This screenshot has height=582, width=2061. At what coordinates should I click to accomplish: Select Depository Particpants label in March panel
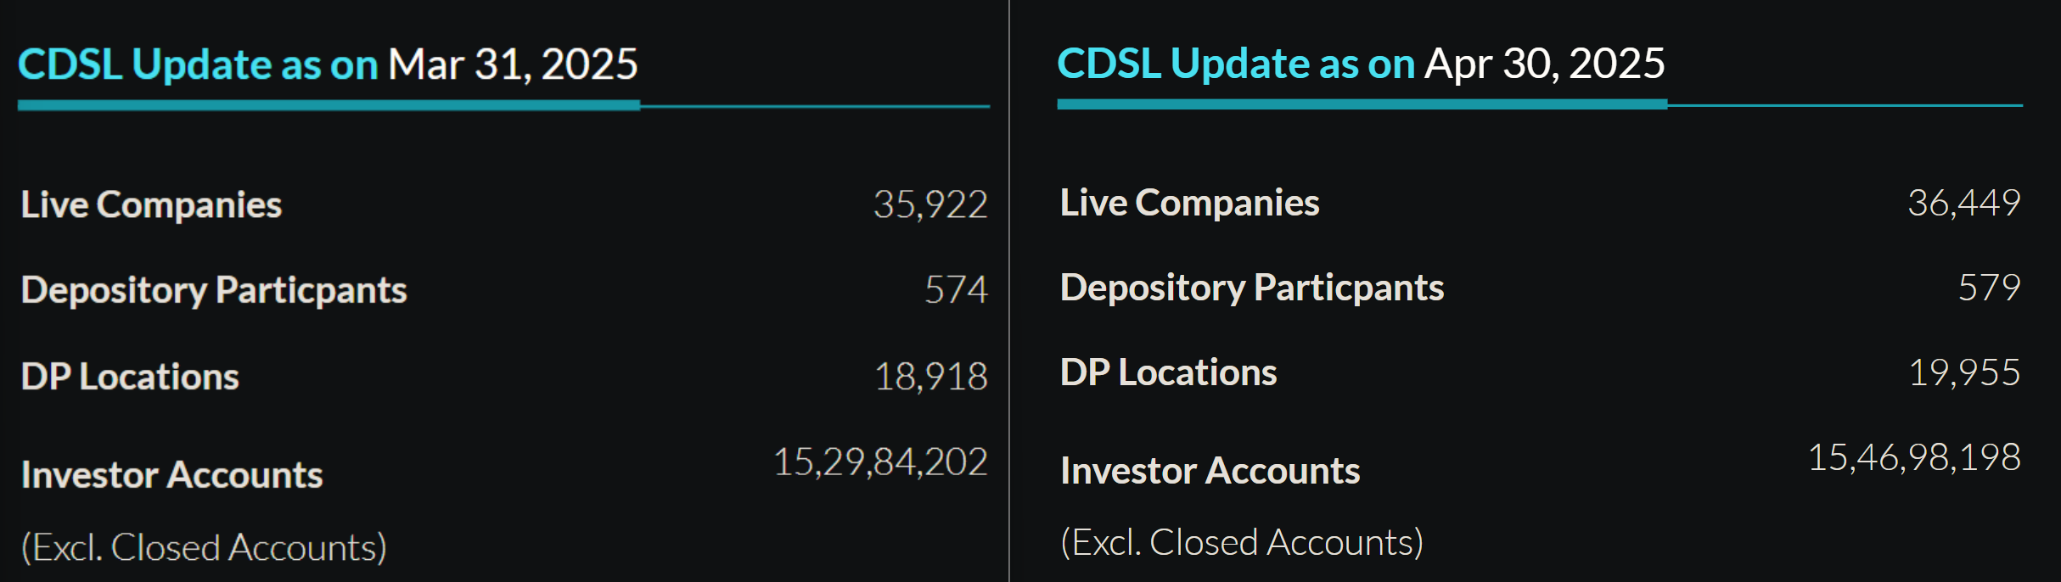pos(214,290)
